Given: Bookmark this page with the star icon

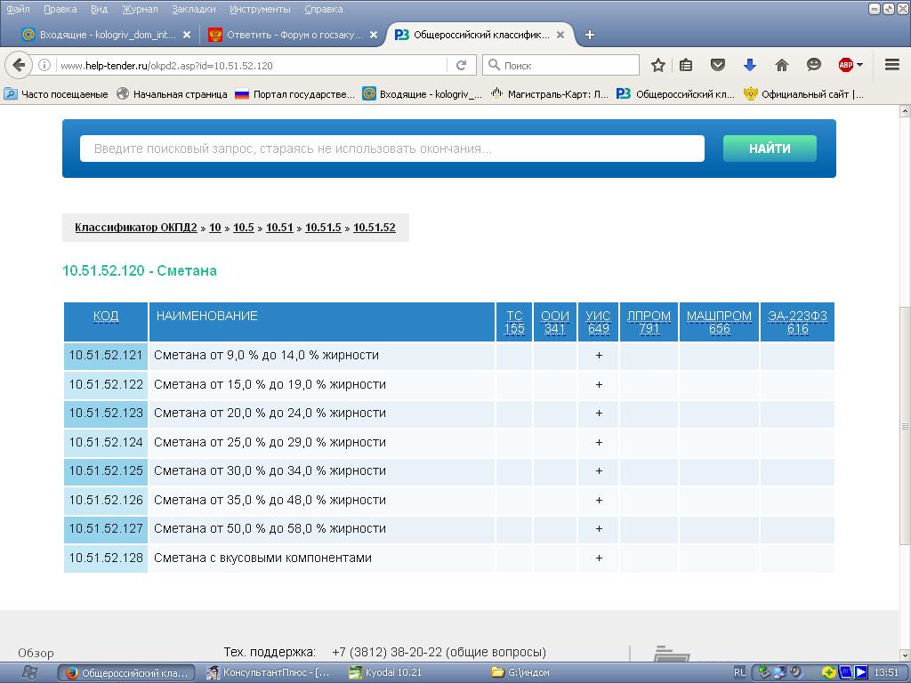Looking at the screenshot, I should pyautogui.click(x=657, y=65).
